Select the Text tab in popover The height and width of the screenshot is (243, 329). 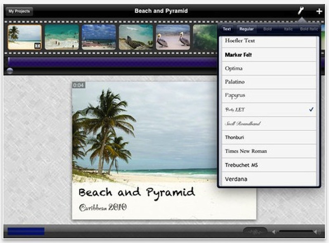coord(227,29)
